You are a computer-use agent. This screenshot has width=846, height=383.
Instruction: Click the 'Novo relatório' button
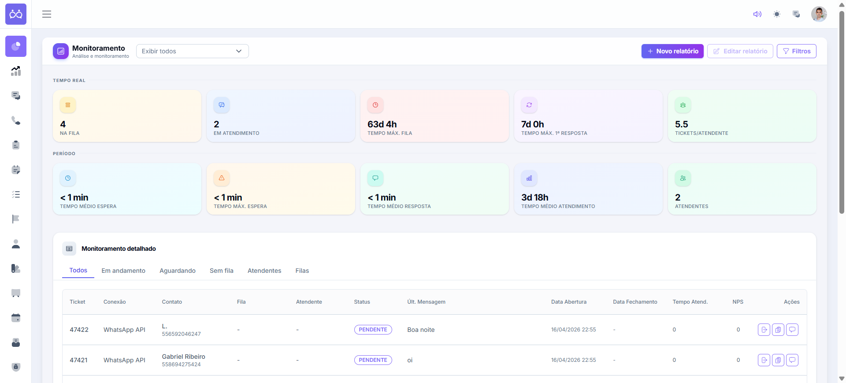672,51
